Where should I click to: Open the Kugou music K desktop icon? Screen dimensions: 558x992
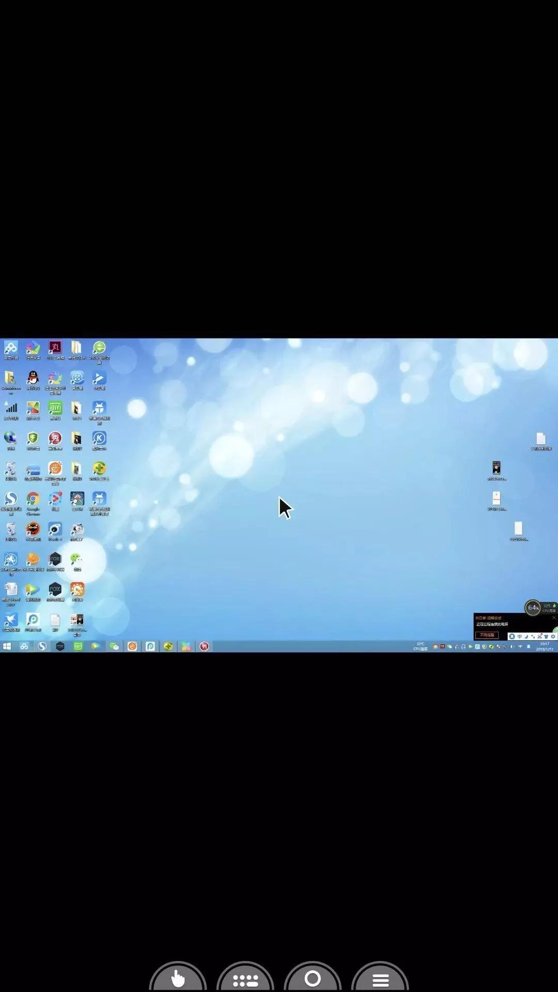(x=99, y=440)
